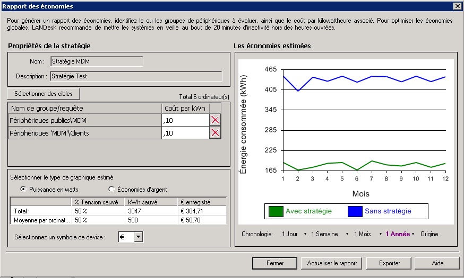Viewport: 464px width, 278px height.
Task: Export the report with Exporter
Action: (x=390, y=263)
